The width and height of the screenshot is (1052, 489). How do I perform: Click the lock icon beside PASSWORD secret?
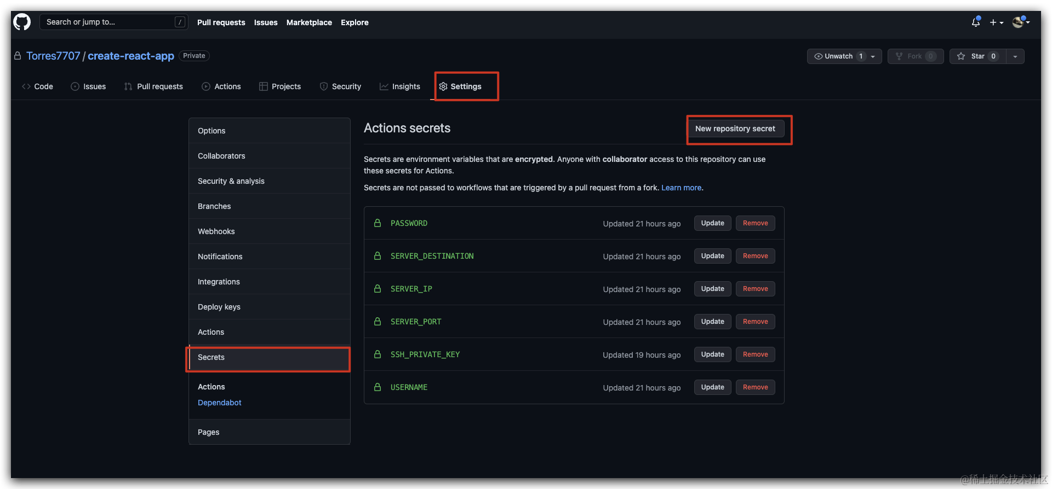point(378,223)
